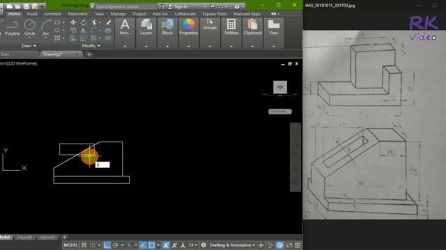Screen dimensions: 446x250
Task: Open the Utilities calculator panel
Action: pos(231,28)
